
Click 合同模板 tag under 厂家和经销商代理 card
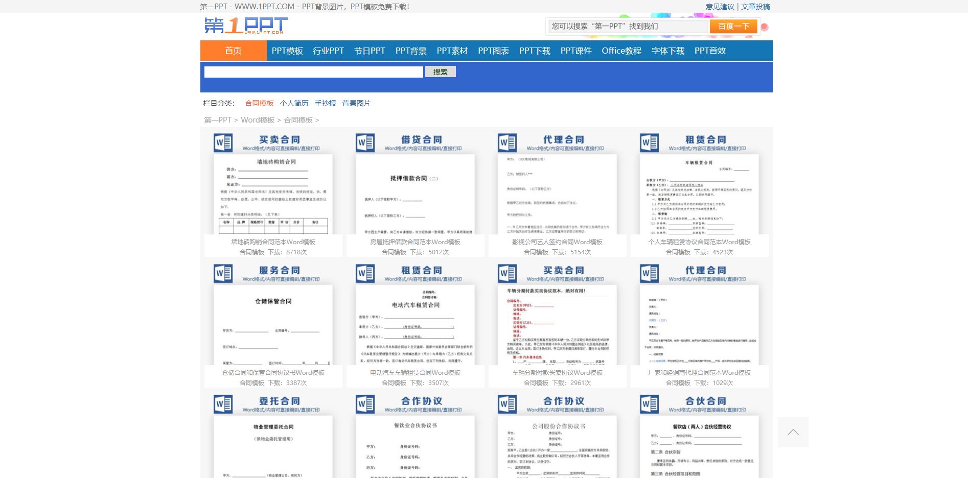678,383
